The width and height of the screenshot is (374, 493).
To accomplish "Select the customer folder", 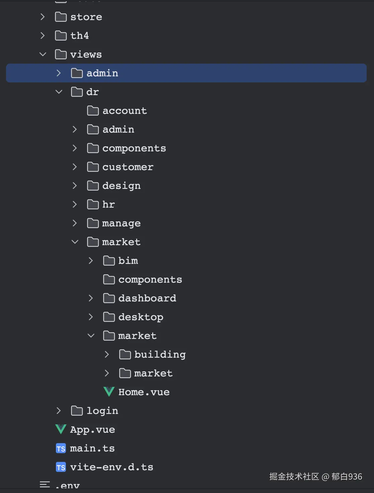I will click(x=128, y=167).
